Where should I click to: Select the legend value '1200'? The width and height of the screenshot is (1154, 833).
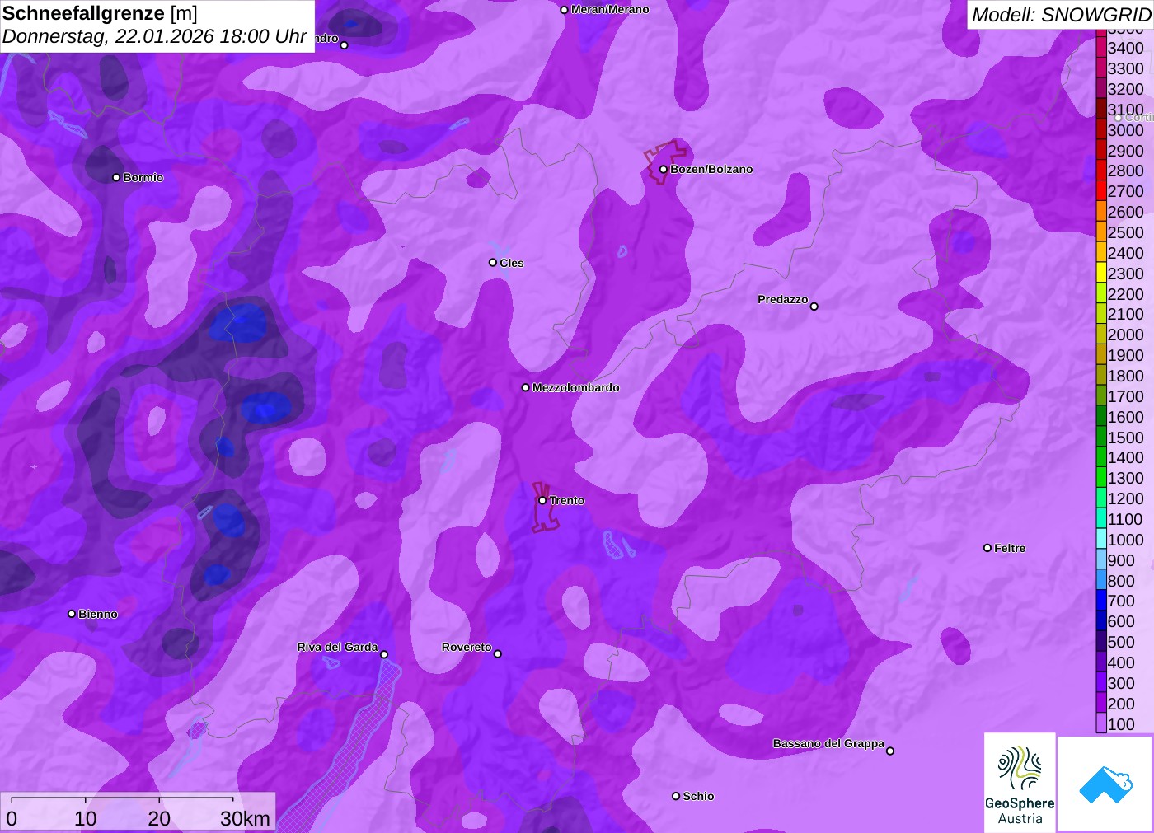click(x=1125, y=498)
